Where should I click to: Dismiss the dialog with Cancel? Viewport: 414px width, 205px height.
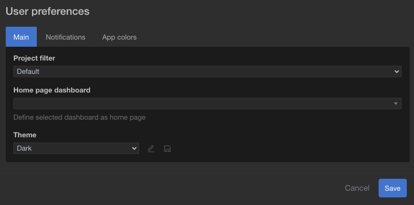[x=357, y=188]
